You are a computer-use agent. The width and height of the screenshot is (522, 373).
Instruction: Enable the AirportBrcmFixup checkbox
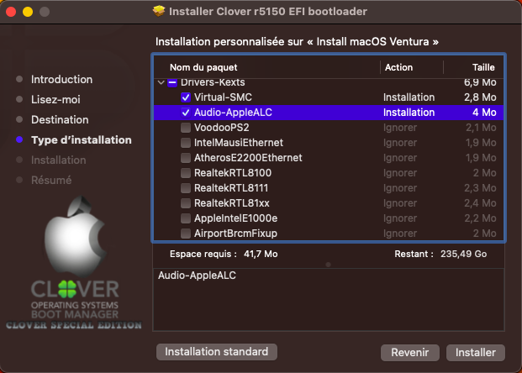coord(186,234)
